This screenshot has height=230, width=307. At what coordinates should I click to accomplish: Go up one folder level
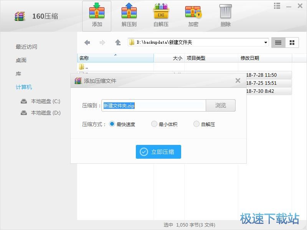click(x=118, y=43)
